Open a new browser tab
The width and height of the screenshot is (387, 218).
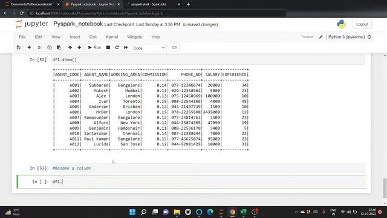188,4
